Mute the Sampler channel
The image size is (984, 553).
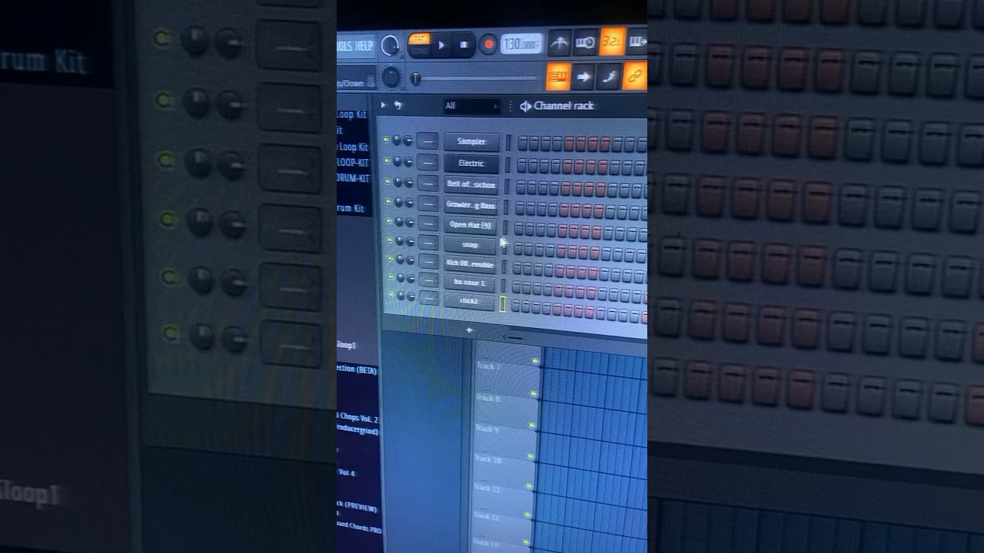[386, 141]
